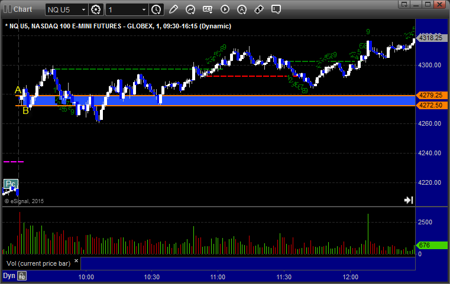Click the 12:00 time axis label
The height and width of the screenshot is (284, 450).
click(x=351, y=277)
